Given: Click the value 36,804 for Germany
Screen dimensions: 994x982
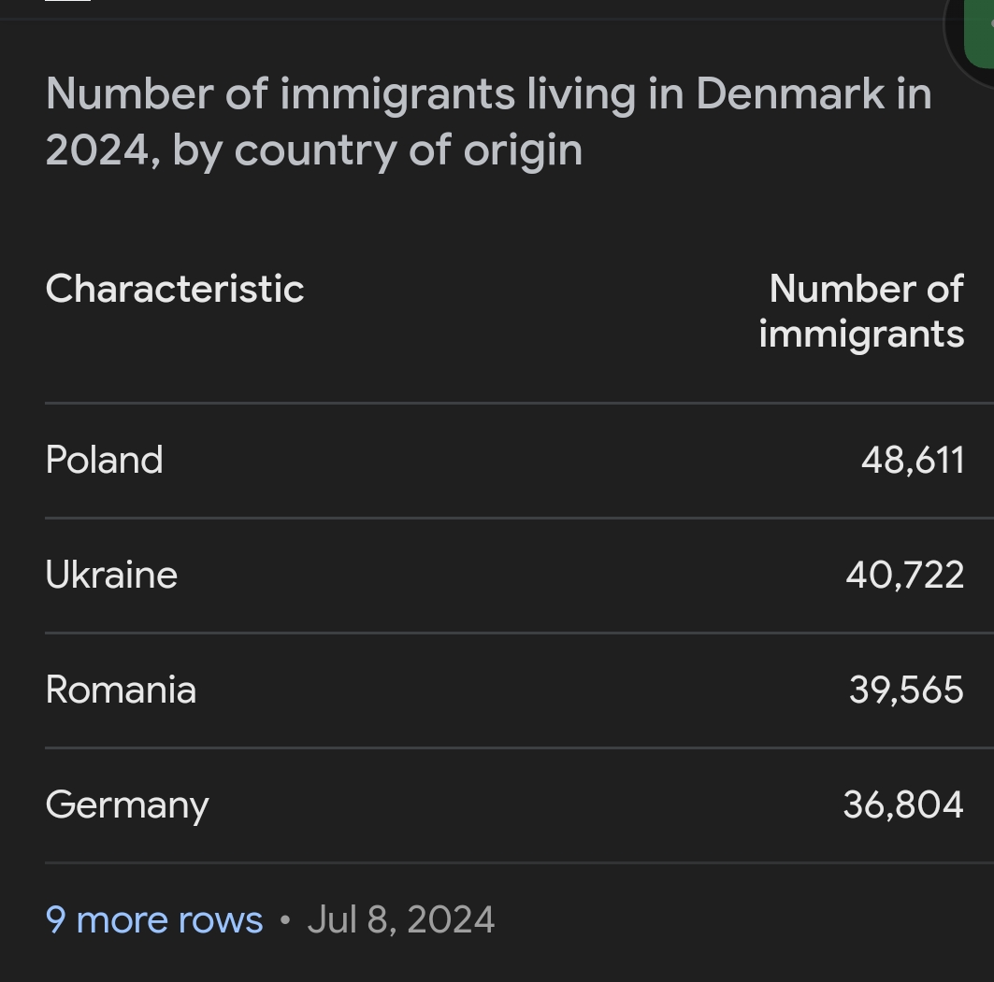Looking at the screenshot, I should click(902, 804).
